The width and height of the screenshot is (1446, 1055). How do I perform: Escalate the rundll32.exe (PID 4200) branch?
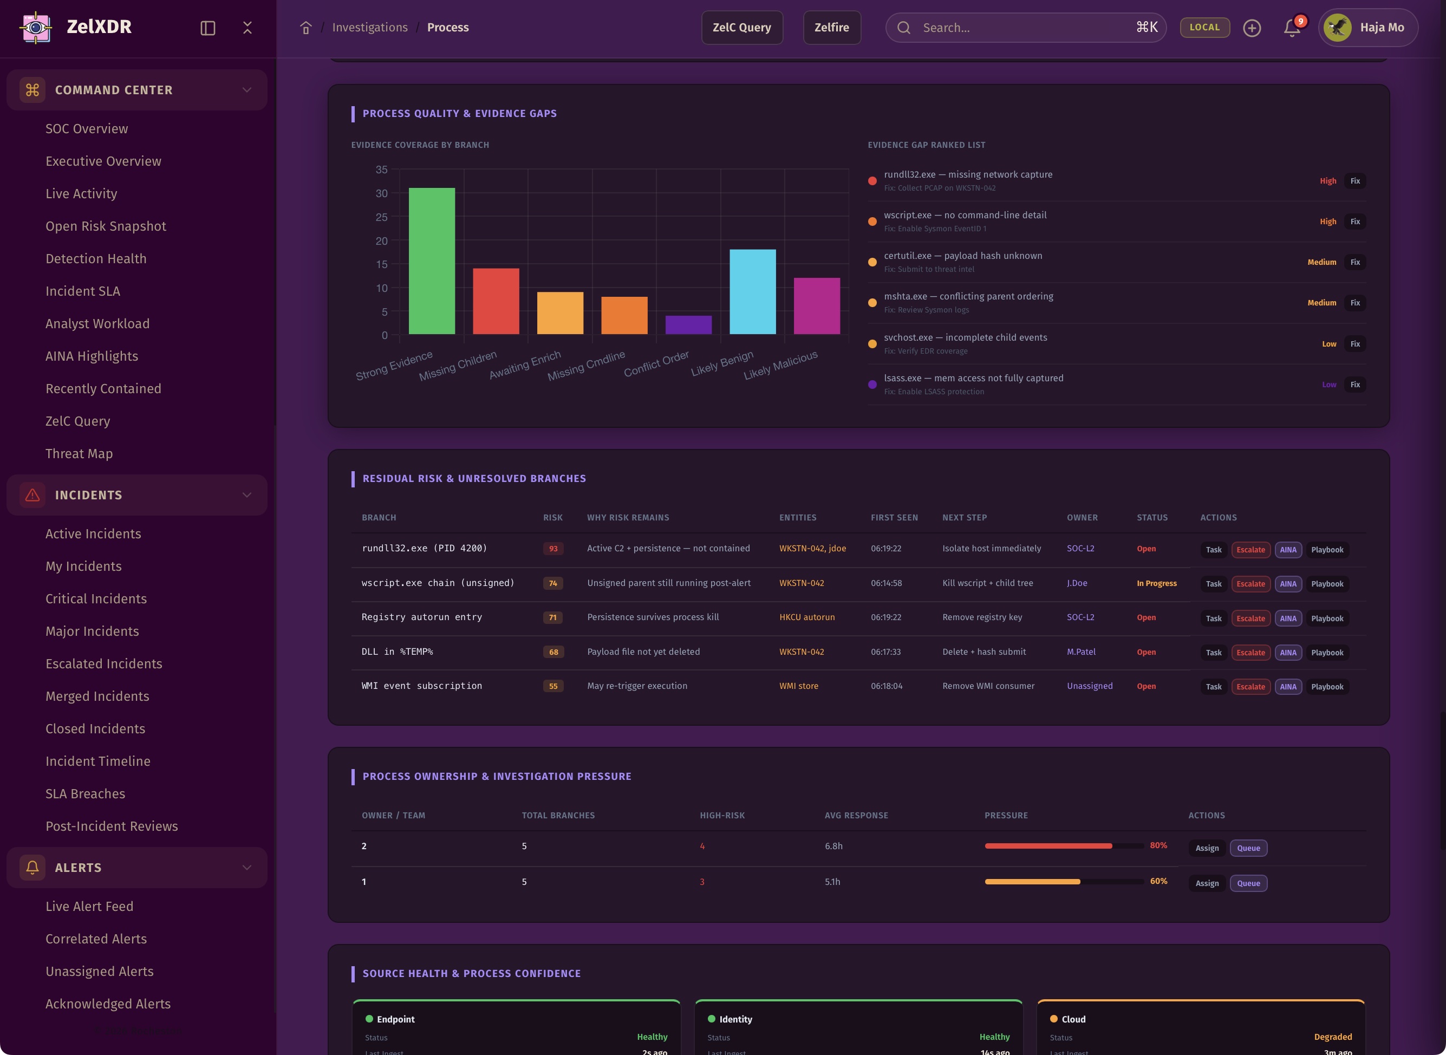1250,550
